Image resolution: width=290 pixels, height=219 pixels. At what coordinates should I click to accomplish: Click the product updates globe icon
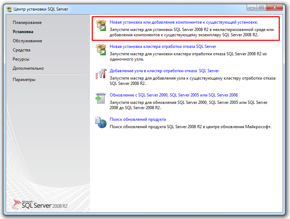pyautogui.click(x=101, y=123)
